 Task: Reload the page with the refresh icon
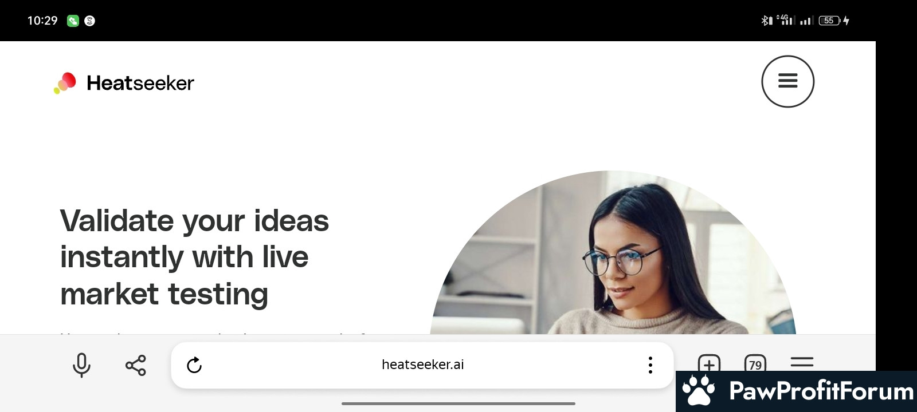coord(194,365)
